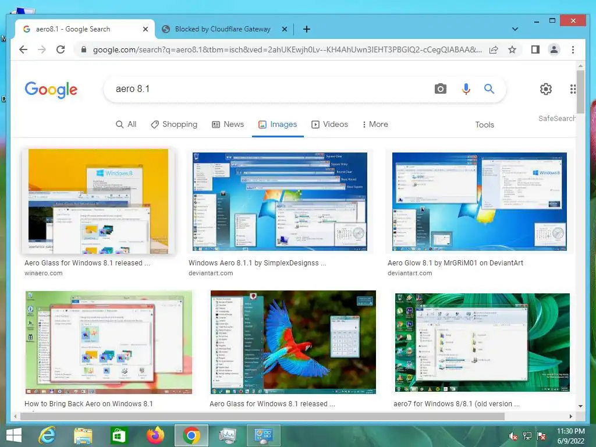Click deviantart.com under Windows Aero 8.1.1

point(211,274)
